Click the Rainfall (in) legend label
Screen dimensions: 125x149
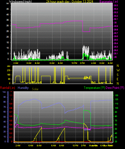pyautogui.click(x=8, y=88)
